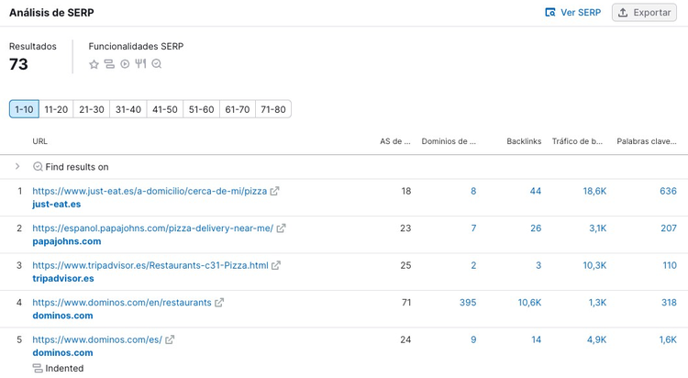Click the Exportar button
This screenshot has width=688, height=378.
point(644,13)
